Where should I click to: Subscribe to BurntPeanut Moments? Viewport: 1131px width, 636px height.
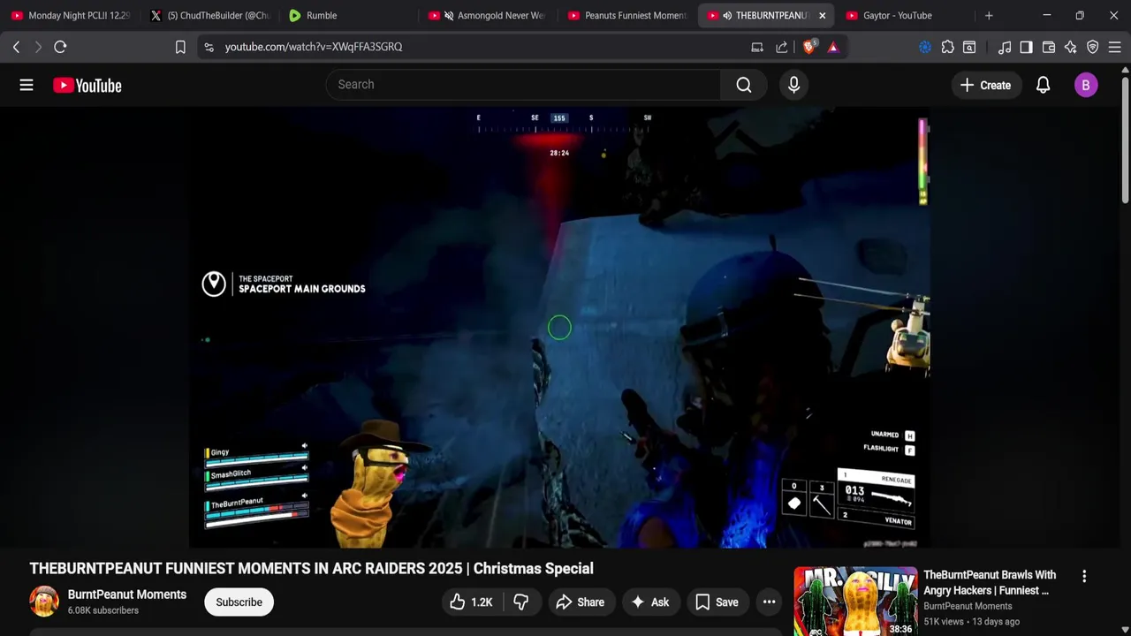coord(239,602)
